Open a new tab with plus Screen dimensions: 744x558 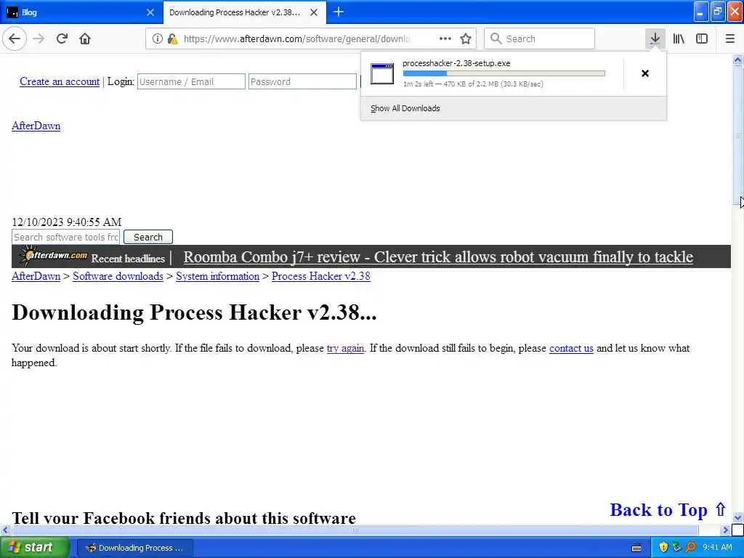(339, 12)
